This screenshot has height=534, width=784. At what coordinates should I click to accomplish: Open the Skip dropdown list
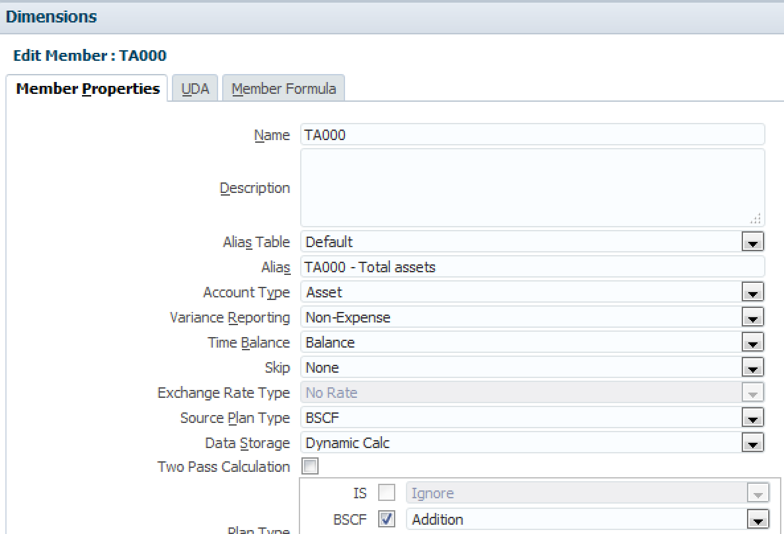(752, 368)
